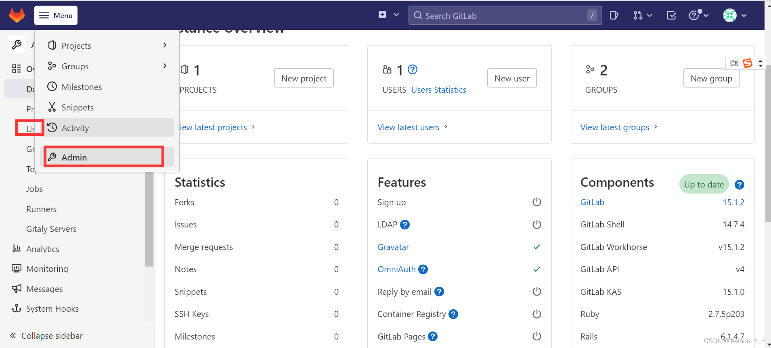Click the Projects icon in menu

click(x=52, y=45)
